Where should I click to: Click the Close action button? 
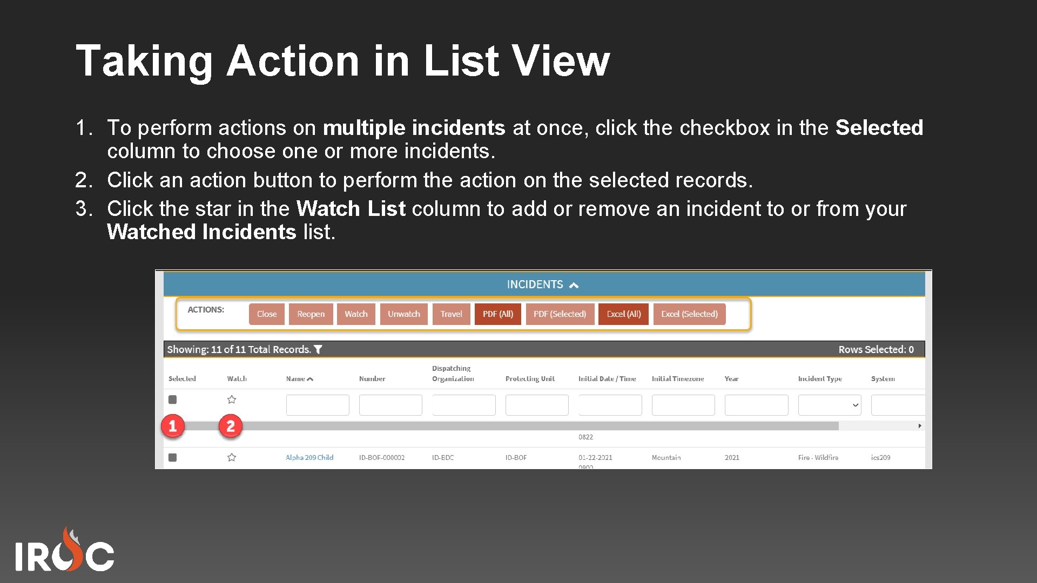point(266,314)
